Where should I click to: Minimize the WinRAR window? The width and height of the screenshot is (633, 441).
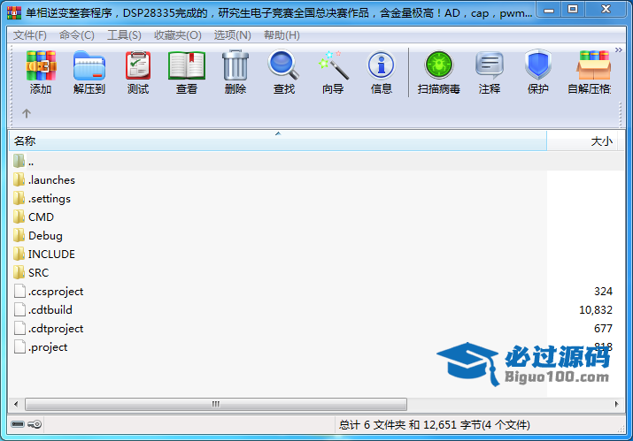(549, 10)
